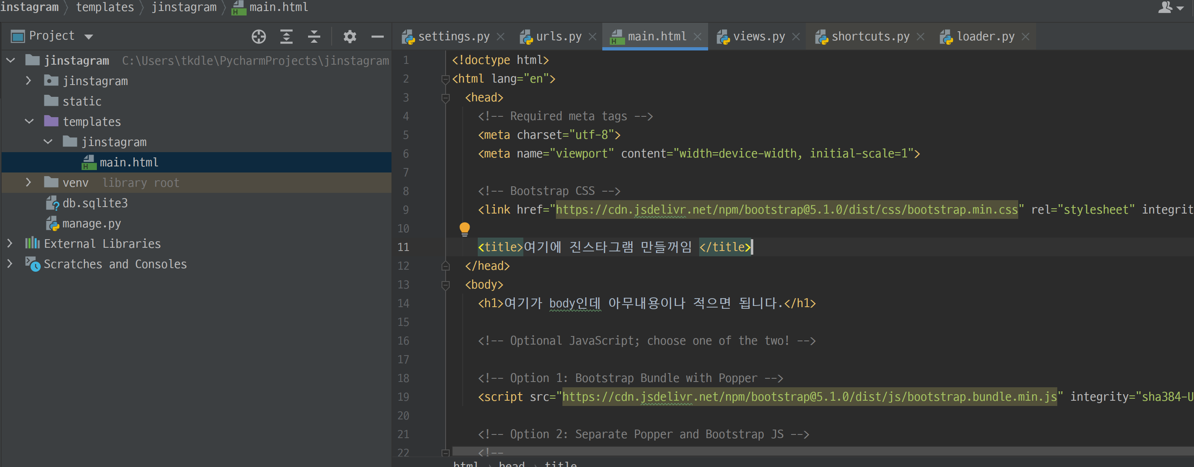The image size is (1194, 467).
Task: Hide the Project tool window with minus icon
Action: click(378, 36)
